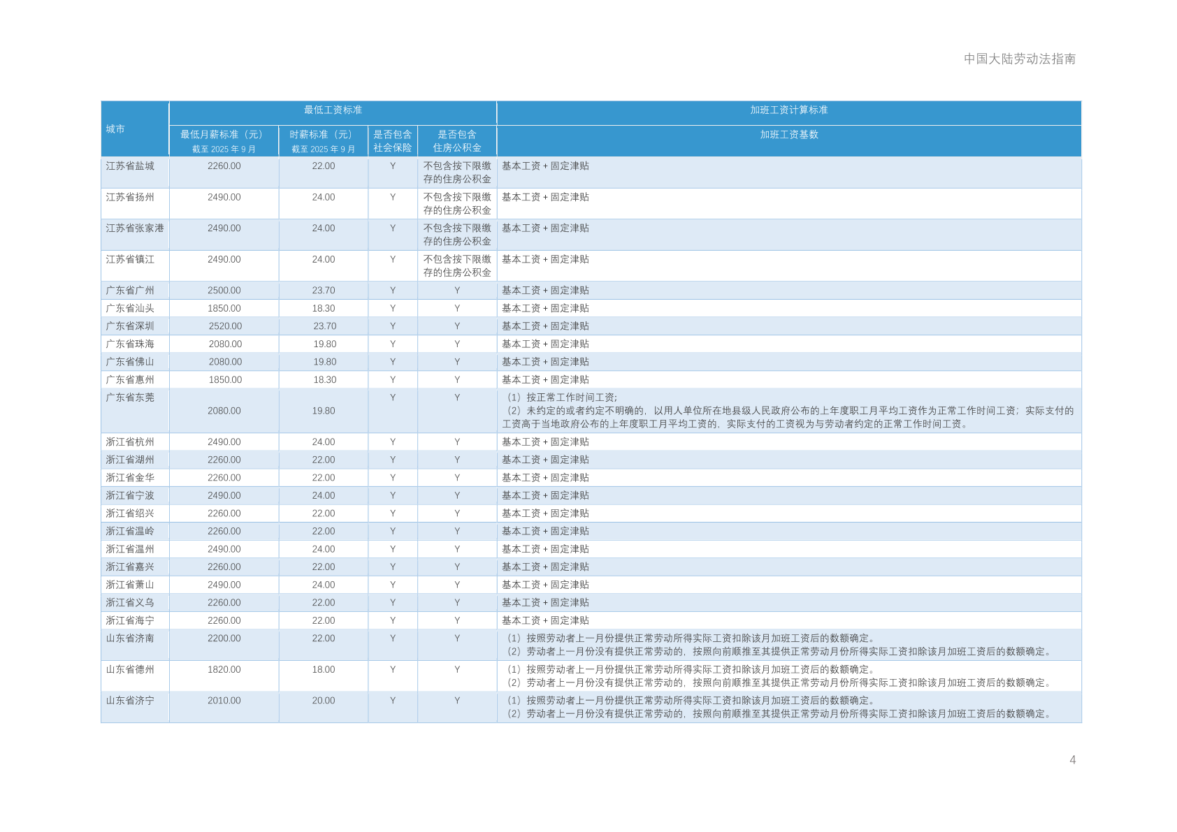The width and height of the screenshot is (1177, 832).
Task: Click the 中国大陆劳动法指南 page header text
Action: click(x=1019, y=59)
